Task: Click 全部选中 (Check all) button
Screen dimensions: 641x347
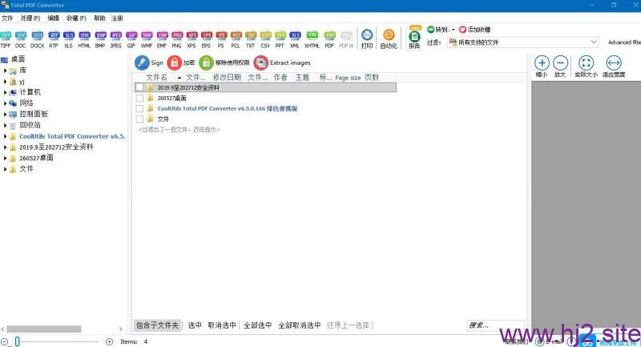Action: [x=257, y=325]
